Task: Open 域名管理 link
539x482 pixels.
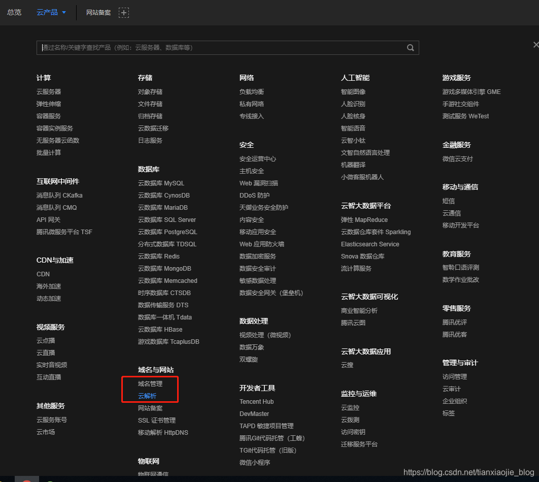Action: (x=150, y=384)
